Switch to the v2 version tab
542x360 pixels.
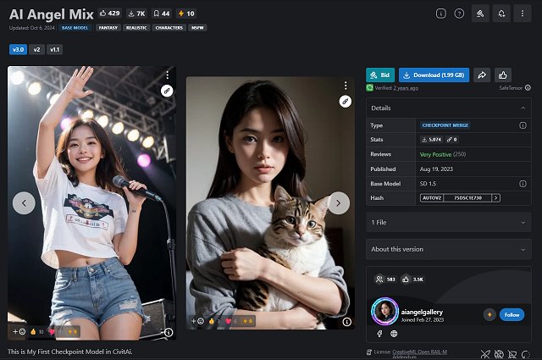point(37,50)
